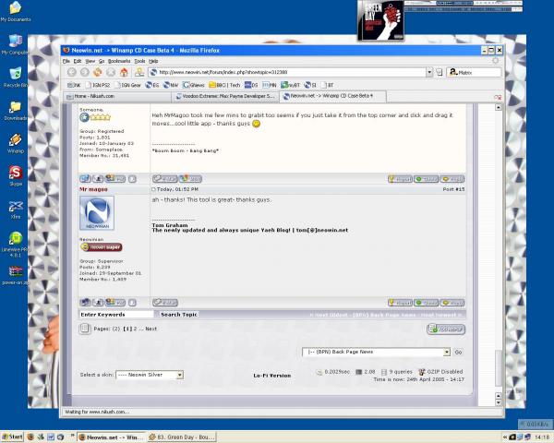Reload the current page
This screenshot has width=554, height=443.
pyautogui.click(x=98, y=72)
